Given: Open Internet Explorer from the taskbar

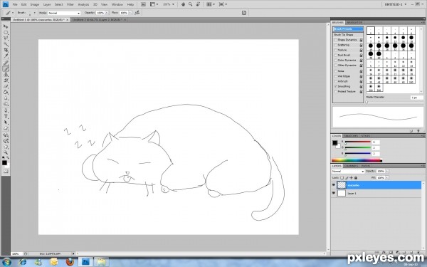Looking at the screenshot, I should click(x=23, y=262).
